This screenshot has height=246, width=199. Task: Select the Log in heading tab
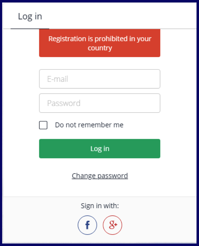pyautogui.click(x=30, y=16)
